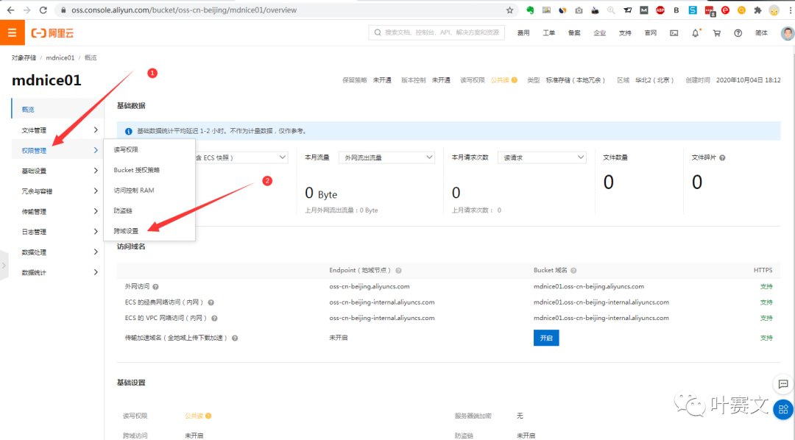This screenshot has width=795, height=440.
Task: Click the browser back arrow
Action: [x=10, y=10]
